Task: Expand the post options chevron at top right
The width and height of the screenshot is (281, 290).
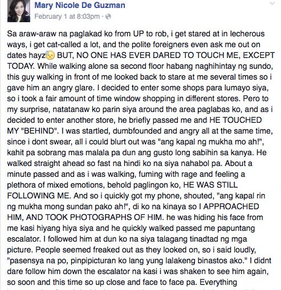Action: tap(272, 3)
